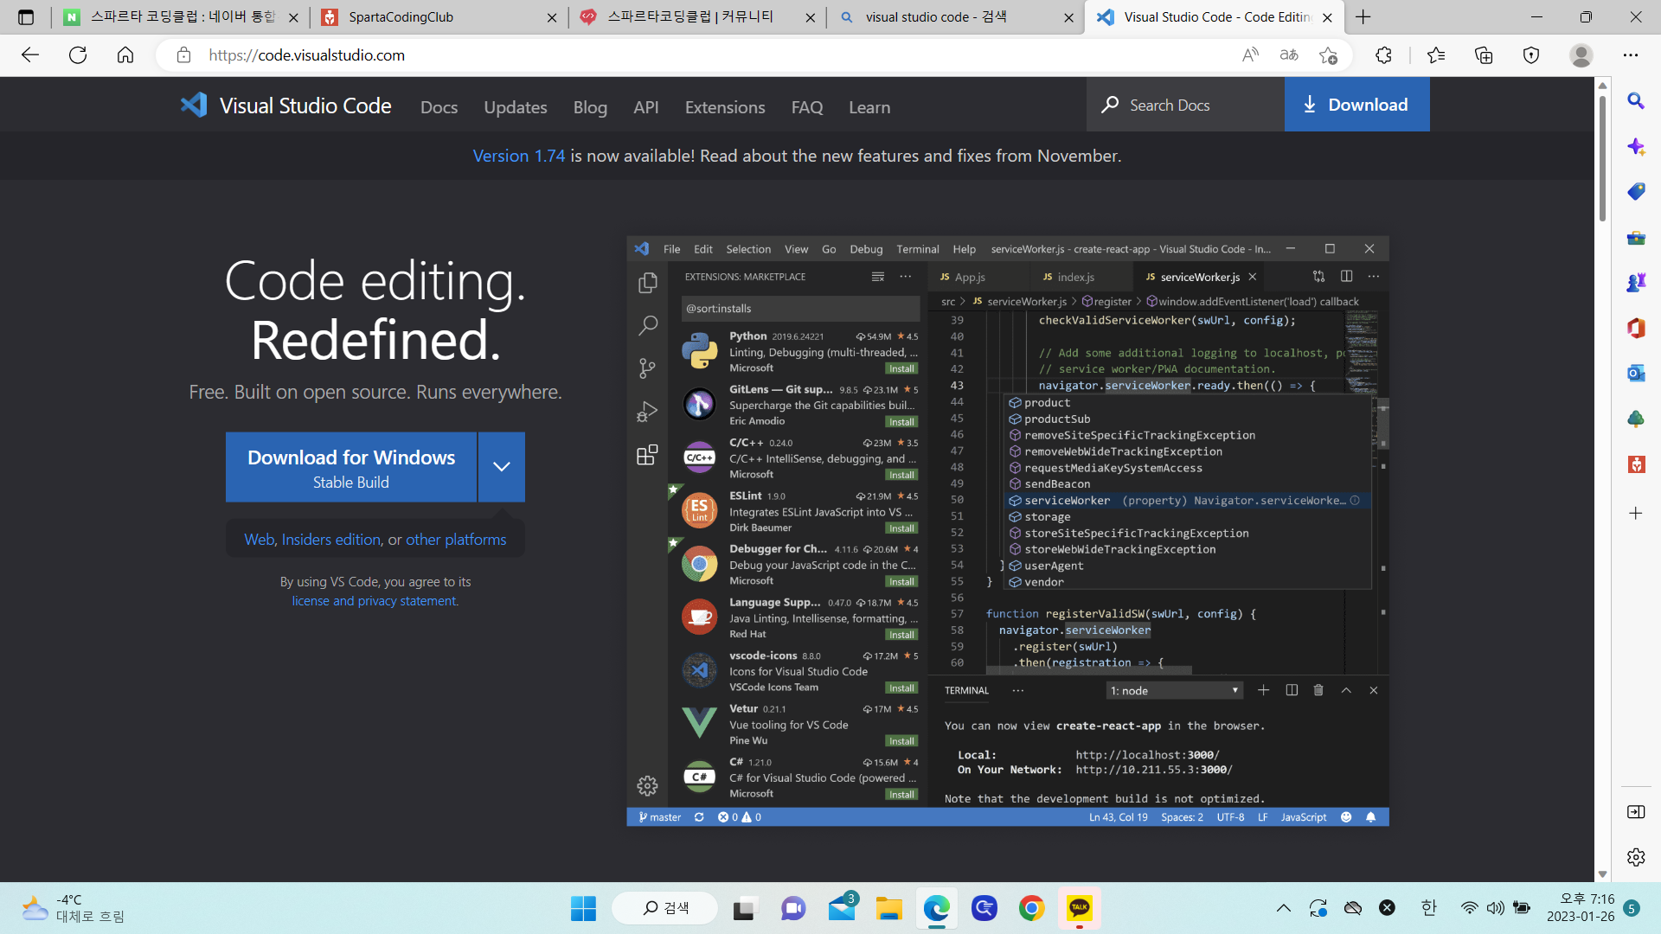
Task: Open the Mail app from the taskbar
Action: [x=841, y=908]
